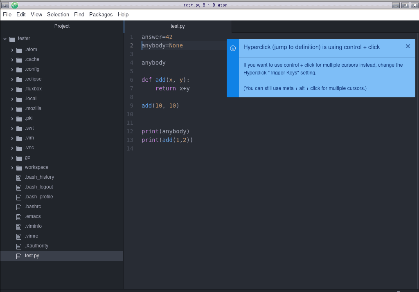Select the workspace folder name

[x=36, y=167]
